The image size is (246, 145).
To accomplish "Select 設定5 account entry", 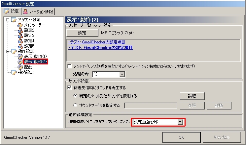I will [29, 46].
